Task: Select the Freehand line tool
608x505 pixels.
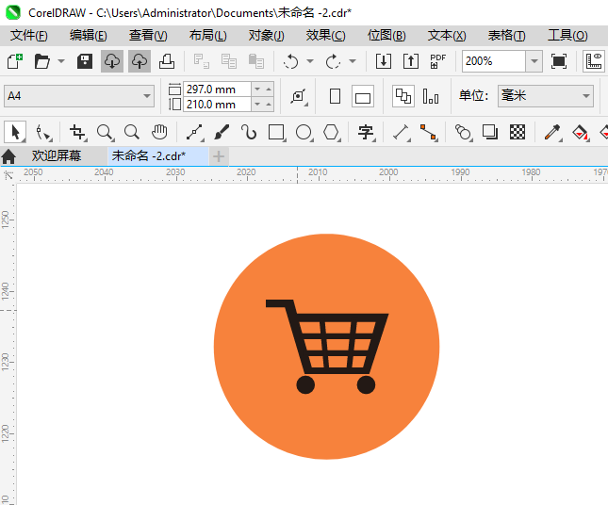Action: pyautogui.click(x=194, y=133)
